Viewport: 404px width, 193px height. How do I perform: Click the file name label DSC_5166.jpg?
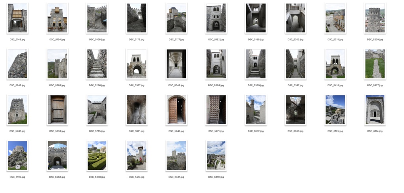pyautogui.click(x=97, y=40)
